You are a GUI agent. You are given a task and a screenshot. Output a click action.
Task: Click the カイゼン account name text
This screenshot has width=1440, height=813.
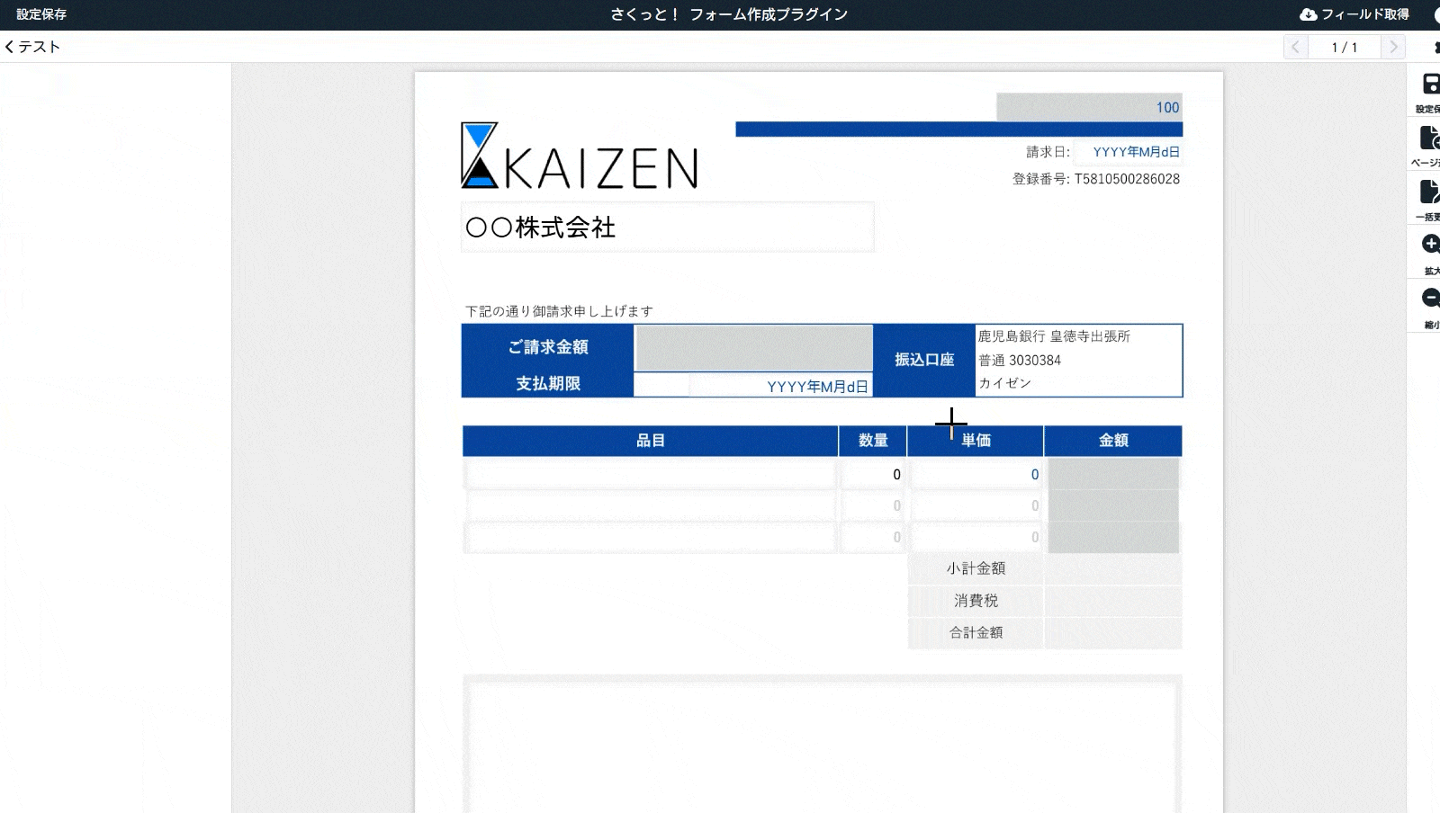(x=1005, y=383)
